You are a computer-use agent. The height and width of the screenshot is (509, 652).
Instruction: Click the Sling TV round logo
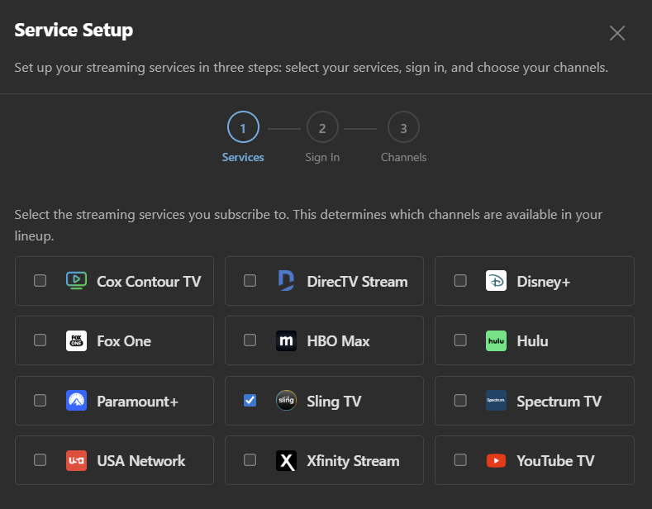(286, 401)
